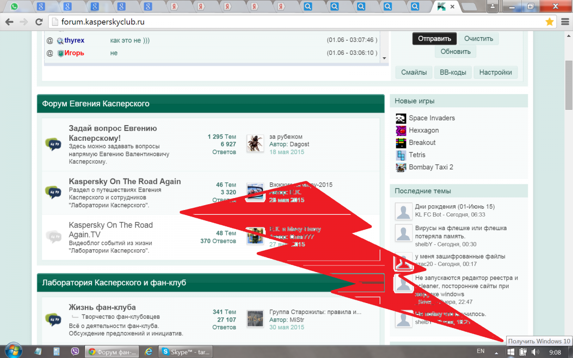Image resolution: width=573 pixels, height=358 pixels.
Task: Click the browser forward arrow
Action: (x=23, y=22)
